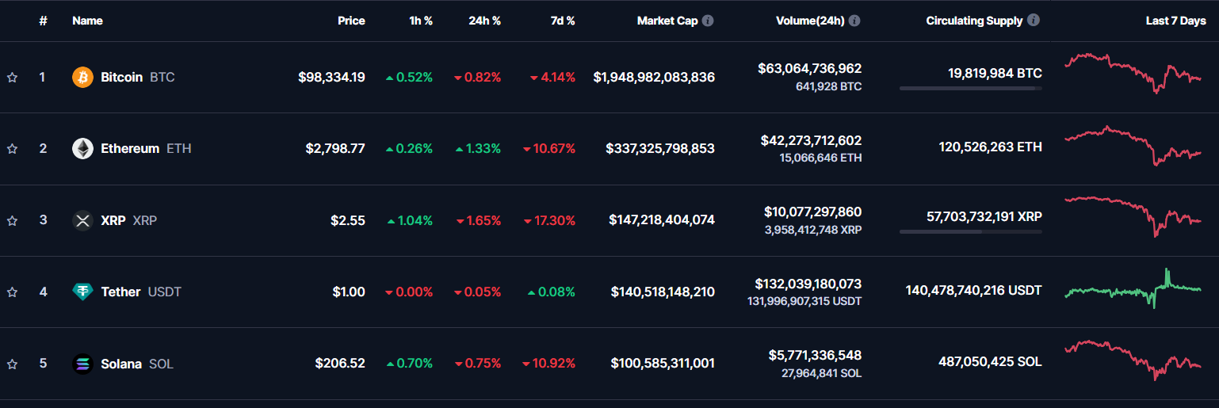Click XRP circulating supply progress bar

pos(971,231)
